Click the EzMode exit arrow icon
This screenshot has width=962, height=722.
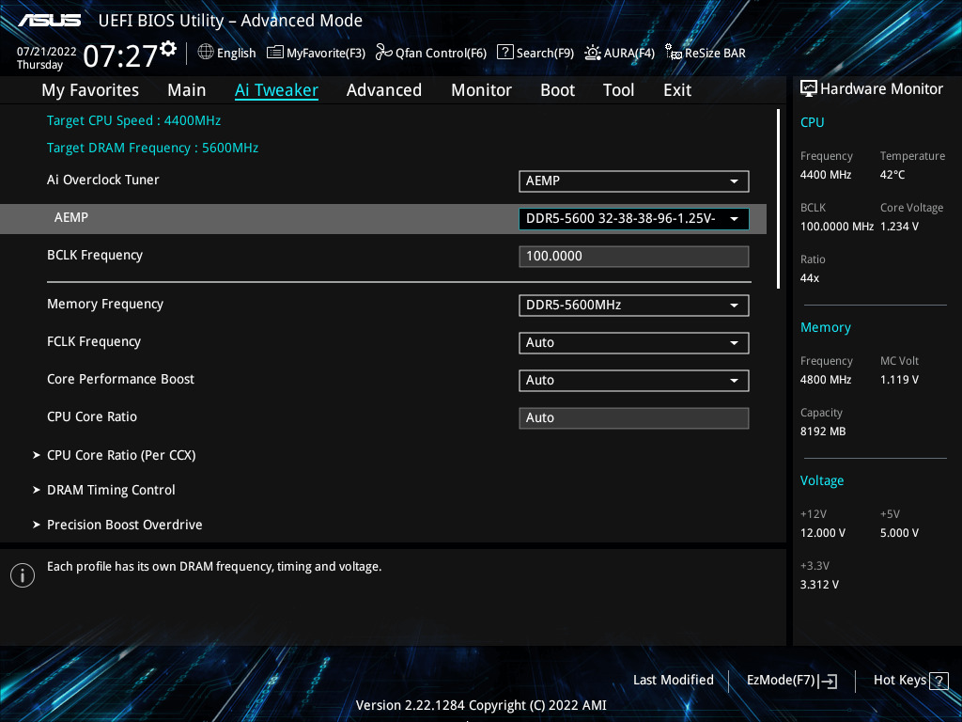click(x=828, y=681)
